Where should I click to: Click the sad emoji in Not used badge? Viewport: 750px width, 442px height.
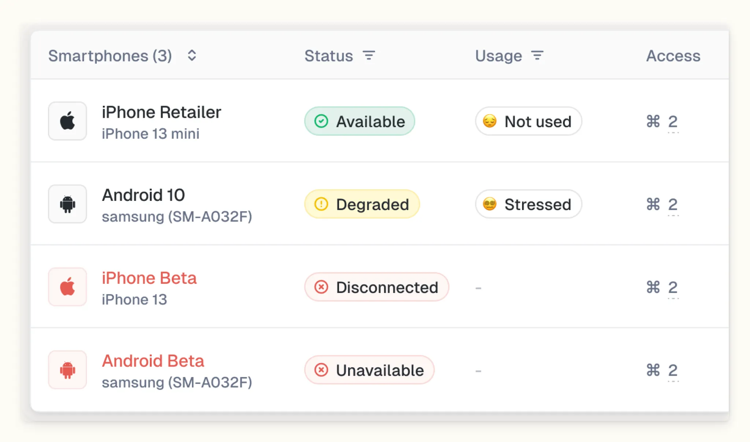(x=490, y=121)
